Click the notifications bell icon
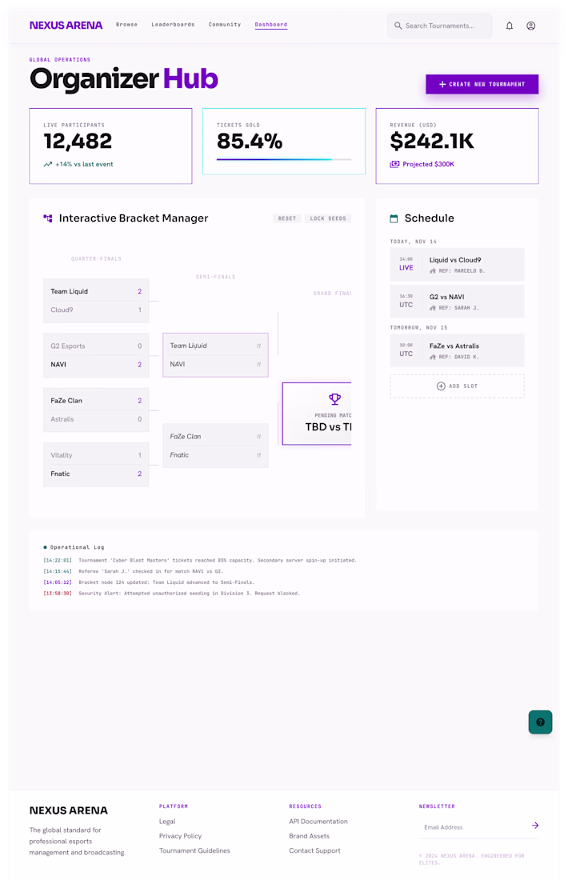This screenshot has height=880, width=568. (509, 26)
